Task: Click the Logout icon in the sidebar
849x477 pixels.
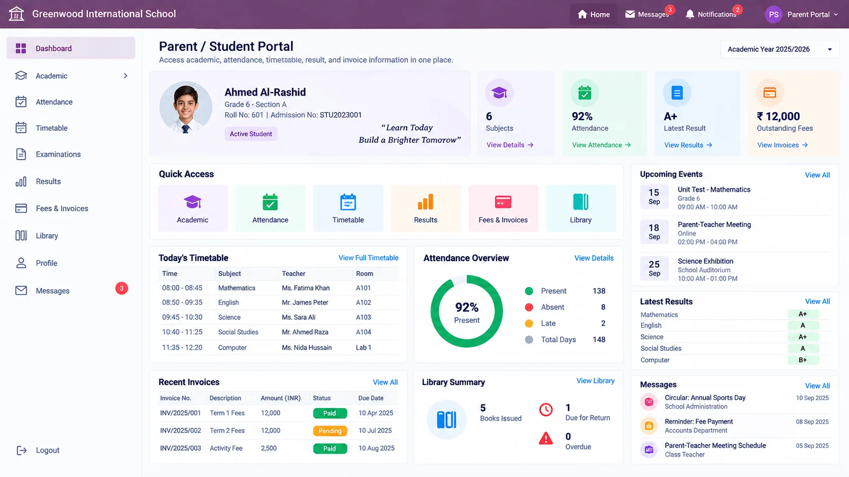Action: pyautogui.click(x=21, y=450)
